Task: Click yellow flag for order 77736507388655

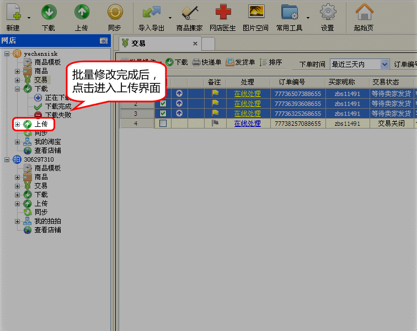Action: 215,93
